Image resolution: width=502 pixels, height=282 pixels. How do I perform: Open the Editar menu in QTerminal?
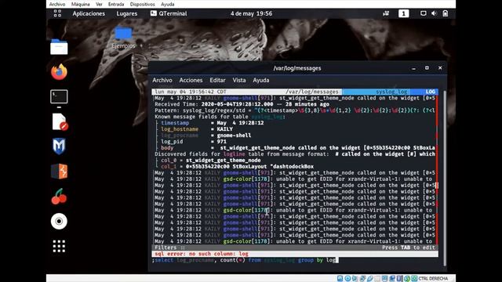217,80
